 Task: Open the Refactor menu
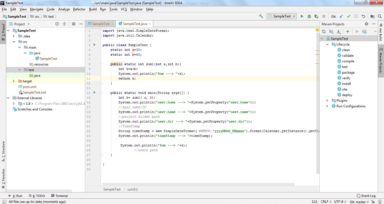(x=79, y=9)
